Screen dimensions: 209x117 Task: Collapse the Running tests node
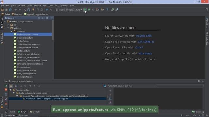[10, 90]
